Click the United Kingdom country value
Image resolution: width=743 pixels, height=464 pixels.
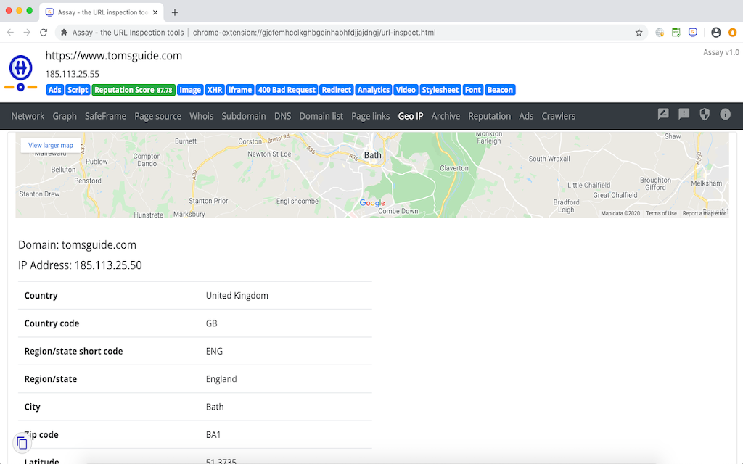[237, 296]
